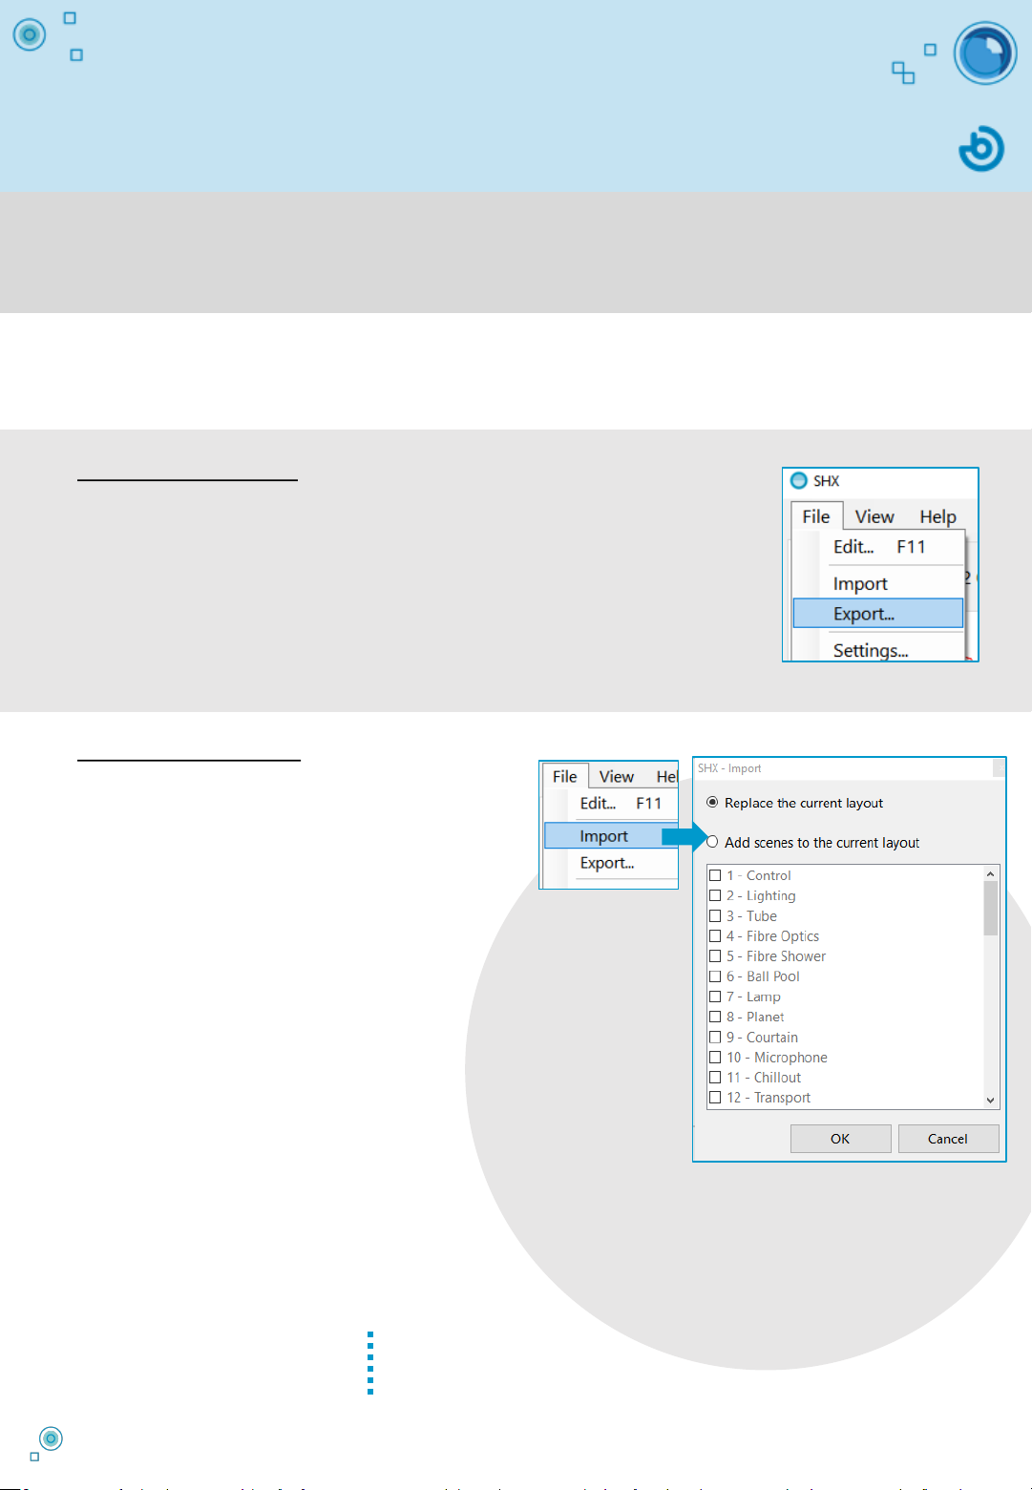Check the 4 - Fibre Optics scene

715,936
